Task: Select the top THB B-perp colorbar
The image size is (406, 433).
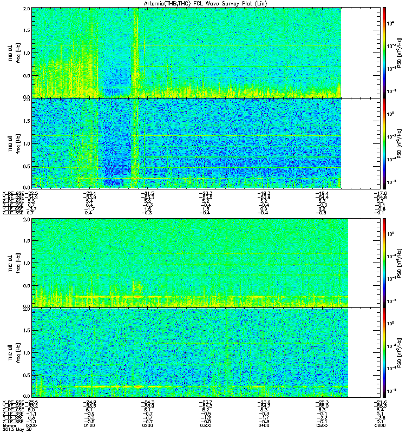Action: tap(384, 53)
